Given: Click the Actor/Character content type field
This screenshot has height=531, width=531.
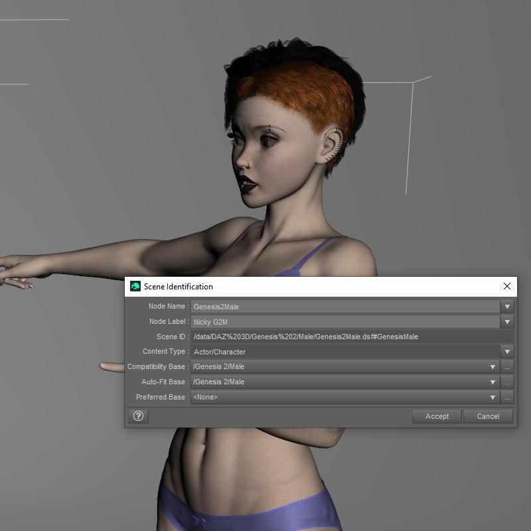Looking at the screenshot, I should click(345, 352).
